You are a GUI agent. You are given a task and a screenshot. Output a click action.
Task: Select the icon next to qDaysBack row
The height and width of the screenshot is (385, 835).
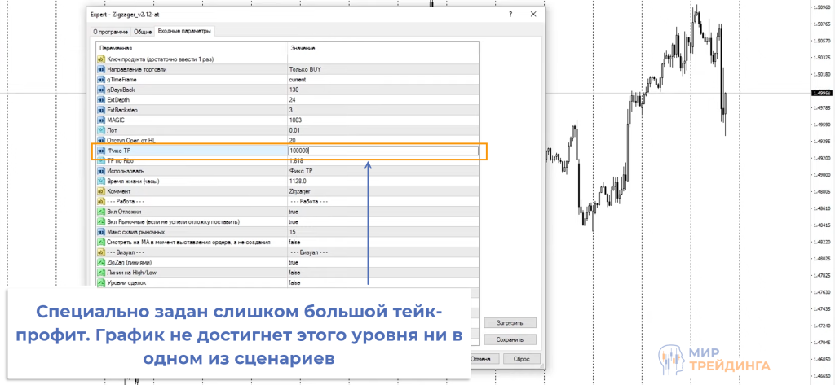click(101, 90)
